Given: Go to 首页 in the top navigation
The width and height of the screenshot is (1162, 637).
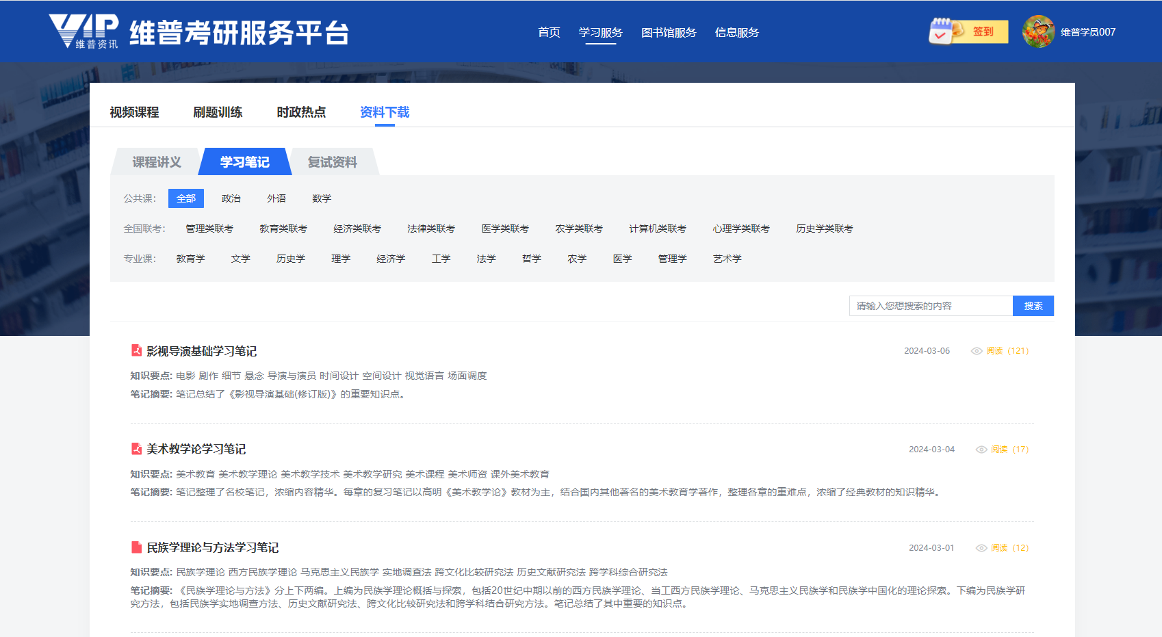Looking at the screenshot, I should tap(549, 32).
